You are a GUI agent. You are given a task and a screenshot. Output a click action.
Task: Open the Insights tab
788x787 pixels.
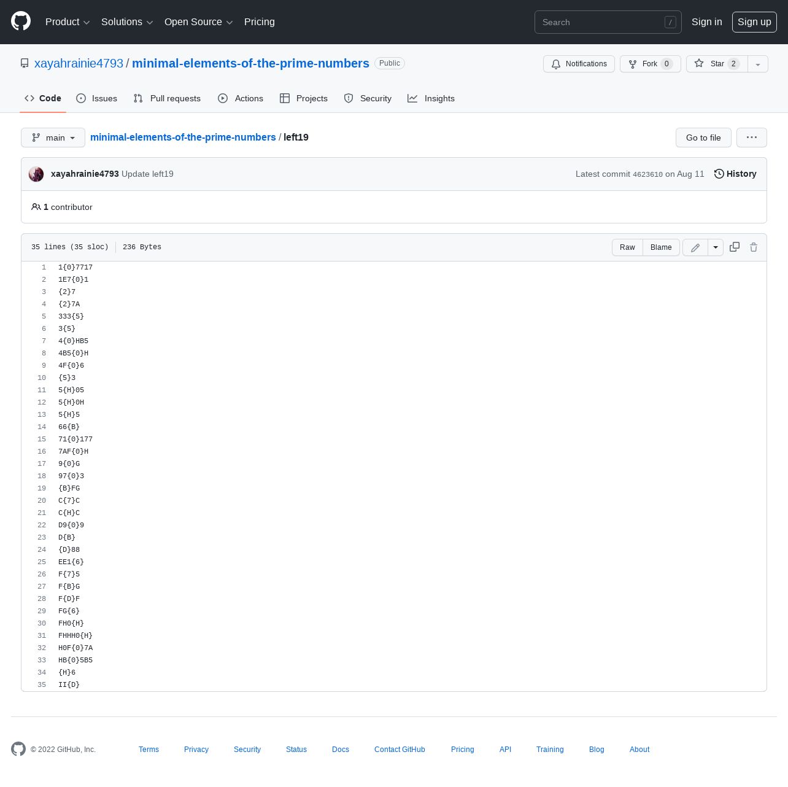coord(431,98)
